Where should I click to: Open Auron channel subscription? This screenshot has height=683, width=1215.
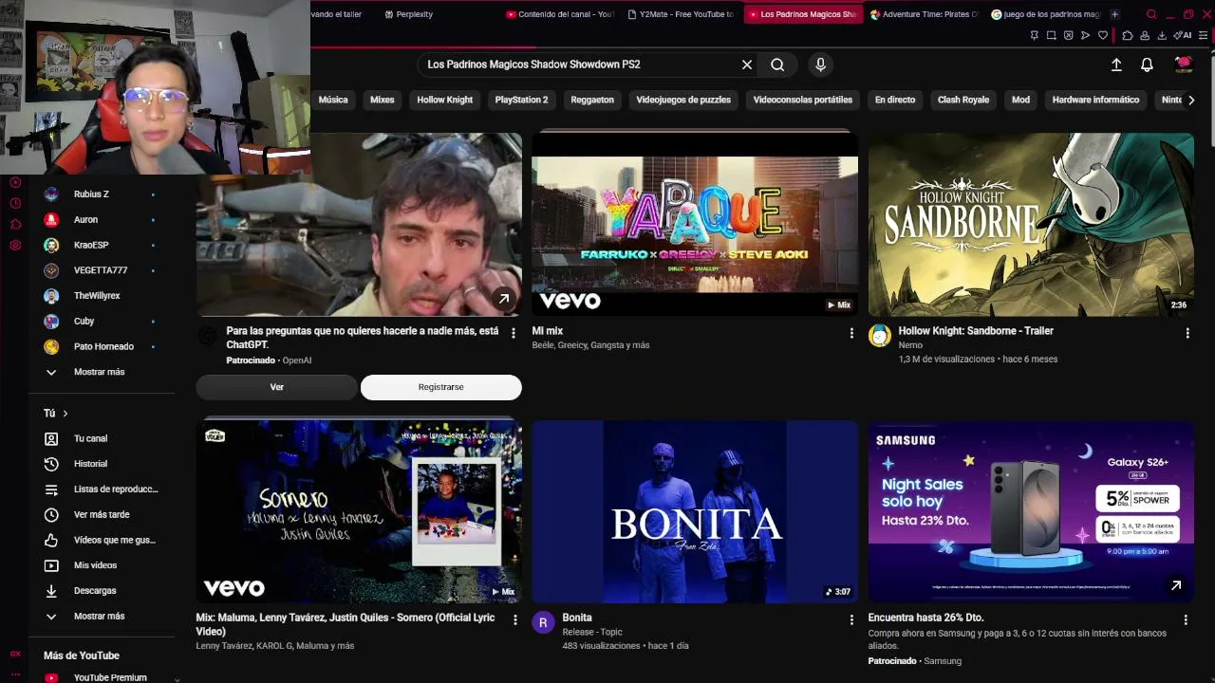[x=101, y=220]
